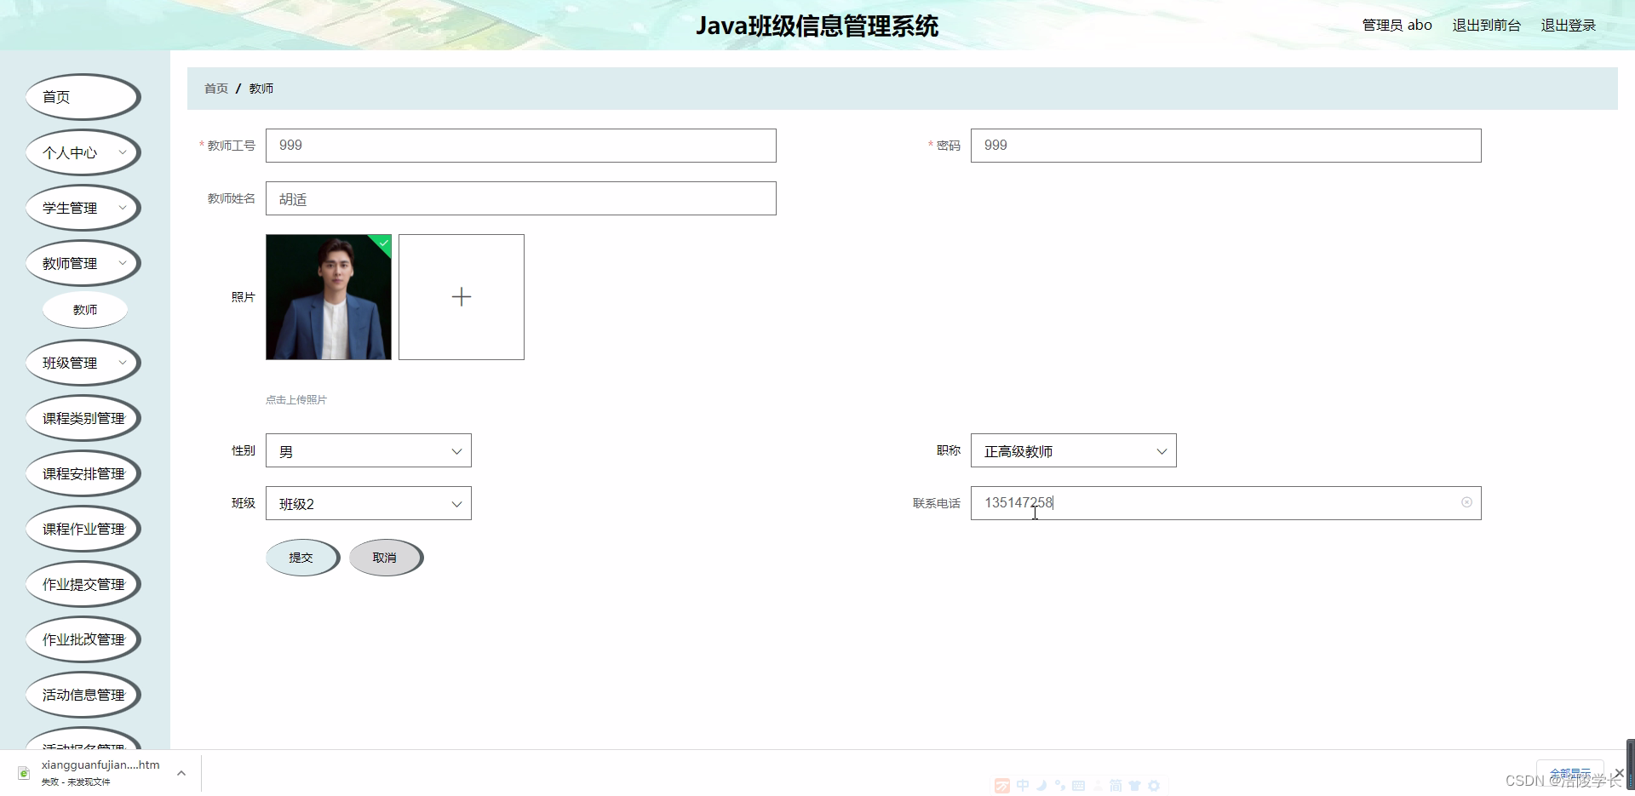Image resolution: width=1635 pixels, height=796 pixels.
Task: Click the Sogou IME logo icon
Action: (1002, 784)
